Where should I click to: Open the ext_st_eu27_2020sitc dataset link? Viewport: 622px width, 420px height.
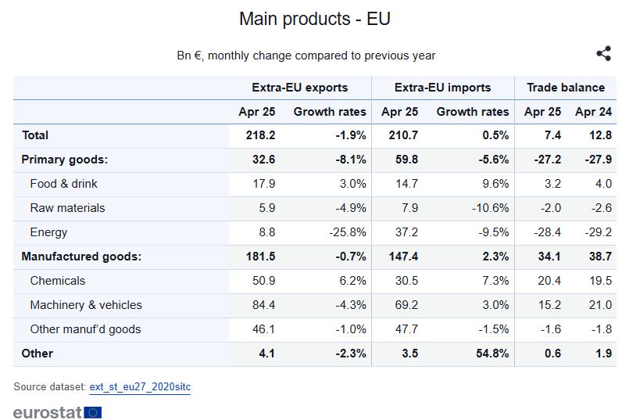pos(140,386)
